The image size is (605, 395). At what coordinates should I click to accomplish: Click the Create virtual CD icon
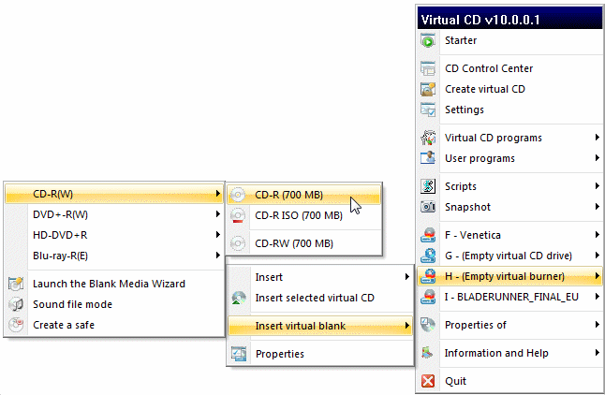click(x=428, y=89)
